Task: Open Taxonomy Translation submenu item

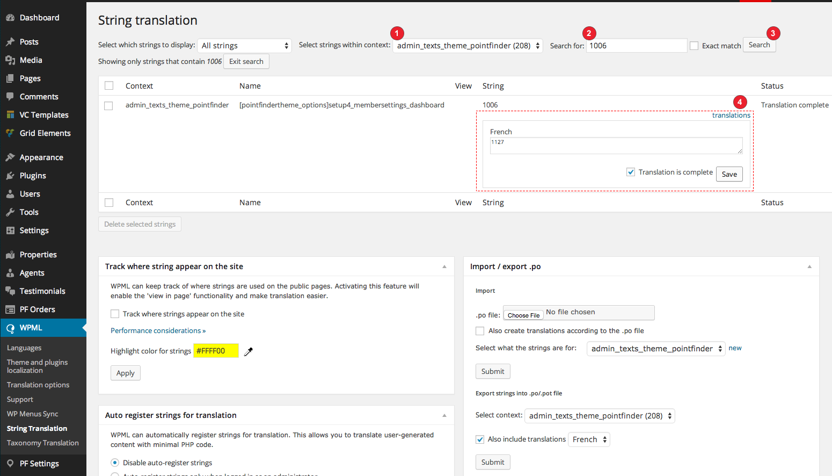Action: (x=43, y=443)
